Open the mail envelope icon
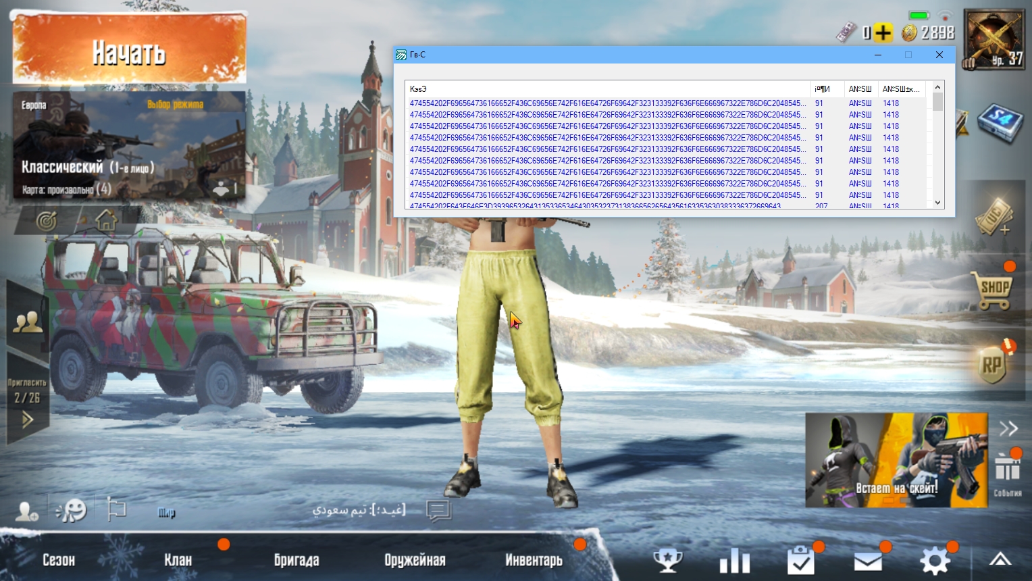Viewport: 1032px width, 581px height. (868, 561)
